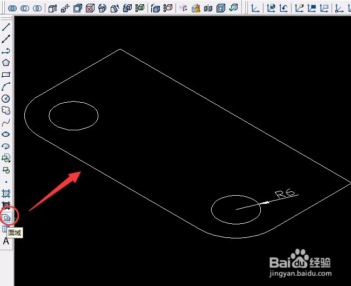Select Color Faces tool with green cube
Viewport: 351px width, 286px height.
[140, 8]
